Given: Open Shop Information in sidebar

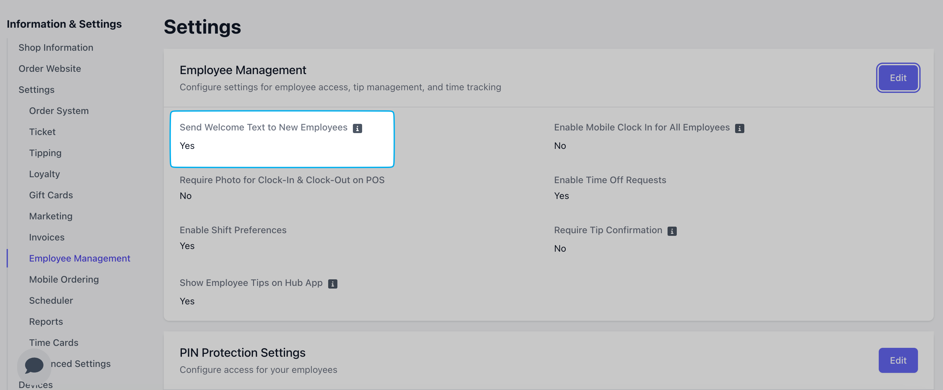Looking at the screenshot, I should point(56,47).
